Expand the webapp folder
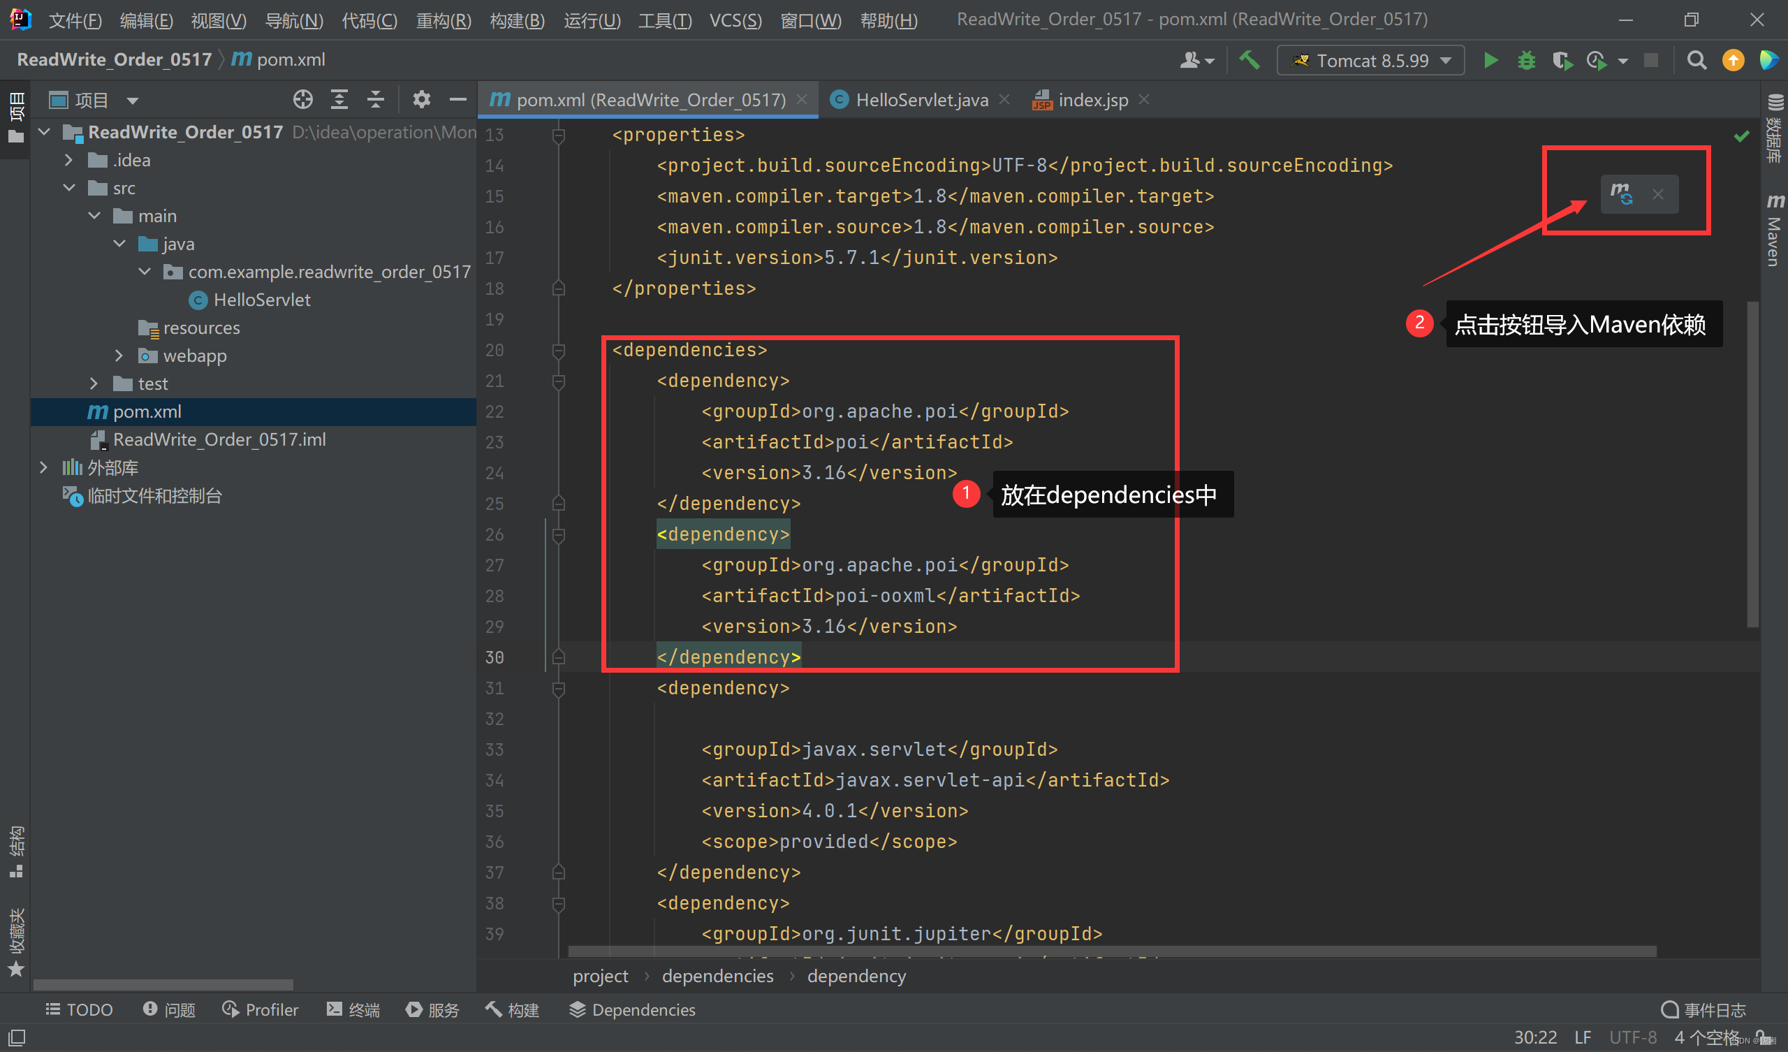 point(119,356)
